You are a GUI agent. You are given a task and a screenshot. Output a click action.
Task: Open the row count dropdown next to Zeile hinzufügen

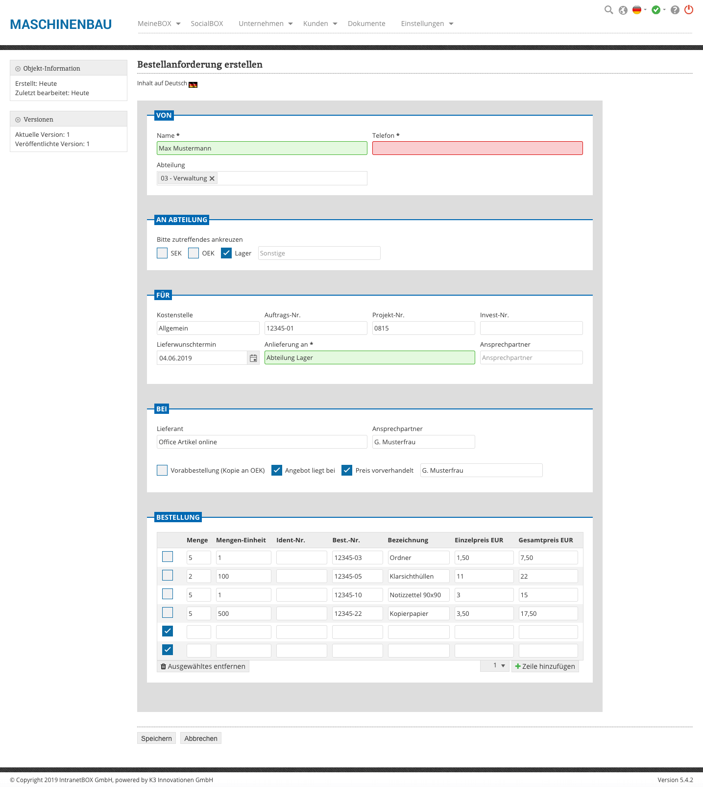(x=495, y=665)
